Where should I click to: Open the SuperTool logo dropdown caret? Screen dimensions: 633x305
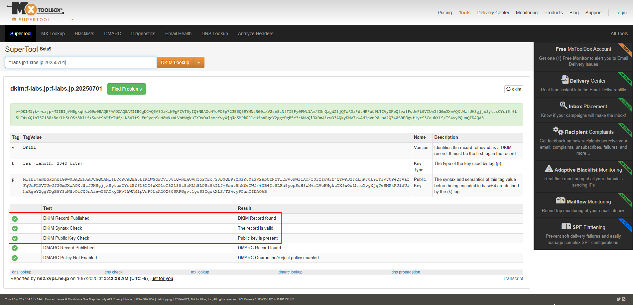(x=72, y=20)
